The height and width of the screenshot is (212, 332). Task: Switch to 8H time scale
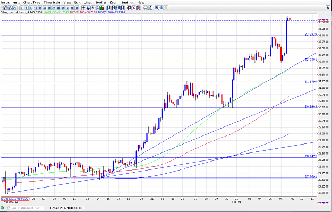(63, 8)
